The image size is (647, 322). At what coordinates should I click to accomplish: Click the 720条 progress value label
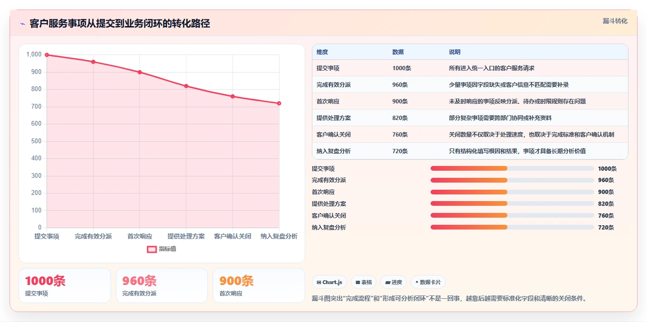[x=606, y=228]
